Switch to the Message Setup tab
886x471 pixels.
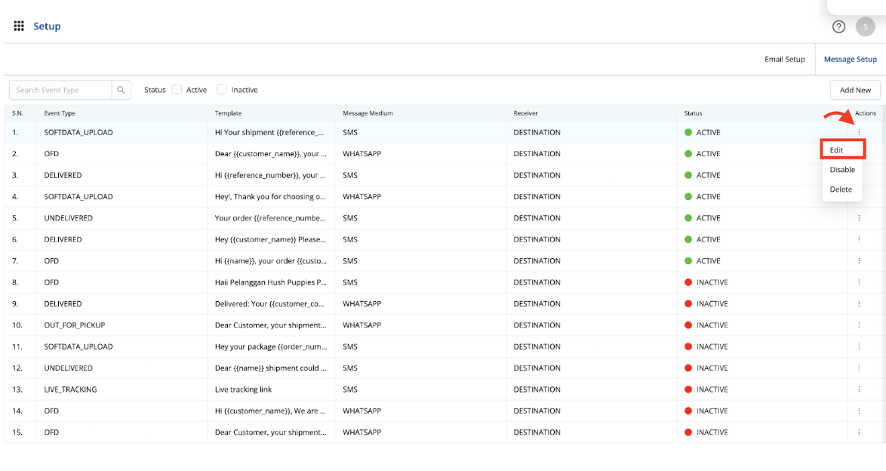pos(850,59)
